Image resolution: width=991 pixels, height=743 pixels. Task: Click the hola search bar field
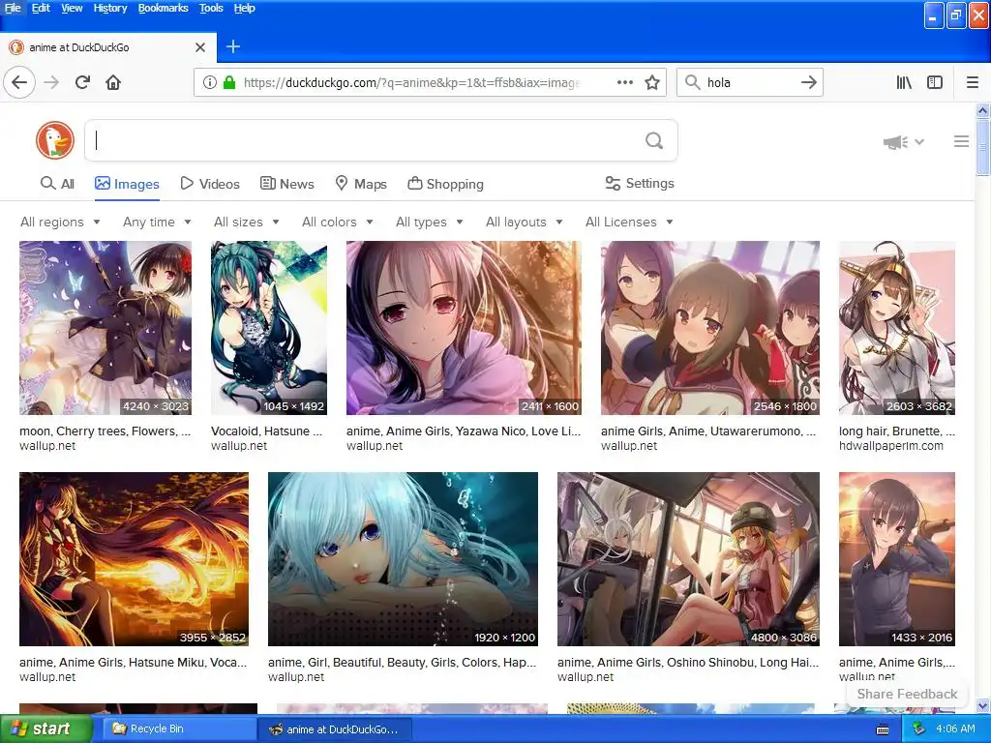pos(749,82)
